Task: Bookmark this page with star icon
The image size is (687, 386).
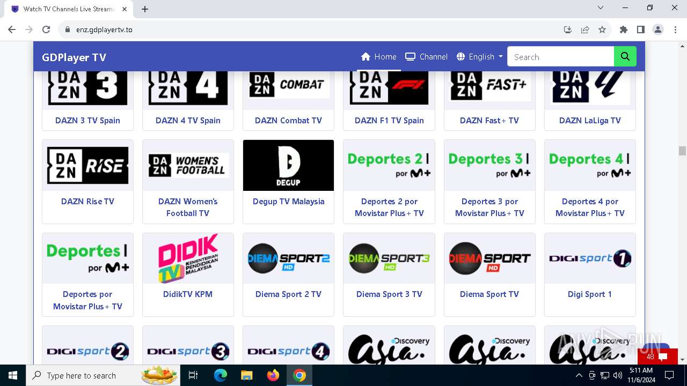Action: [x=602, y=29]
